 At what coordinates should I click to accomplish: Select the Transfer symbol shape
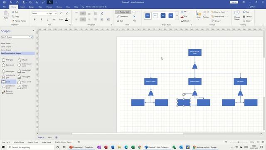click(22, 87)
